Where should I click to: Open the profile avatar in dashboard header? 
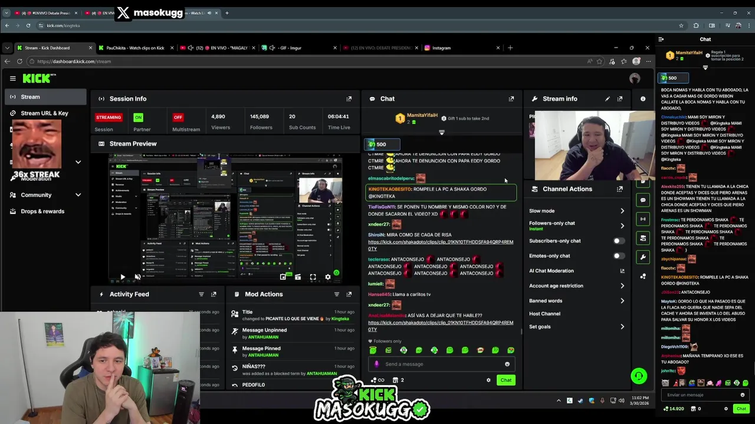635,78
